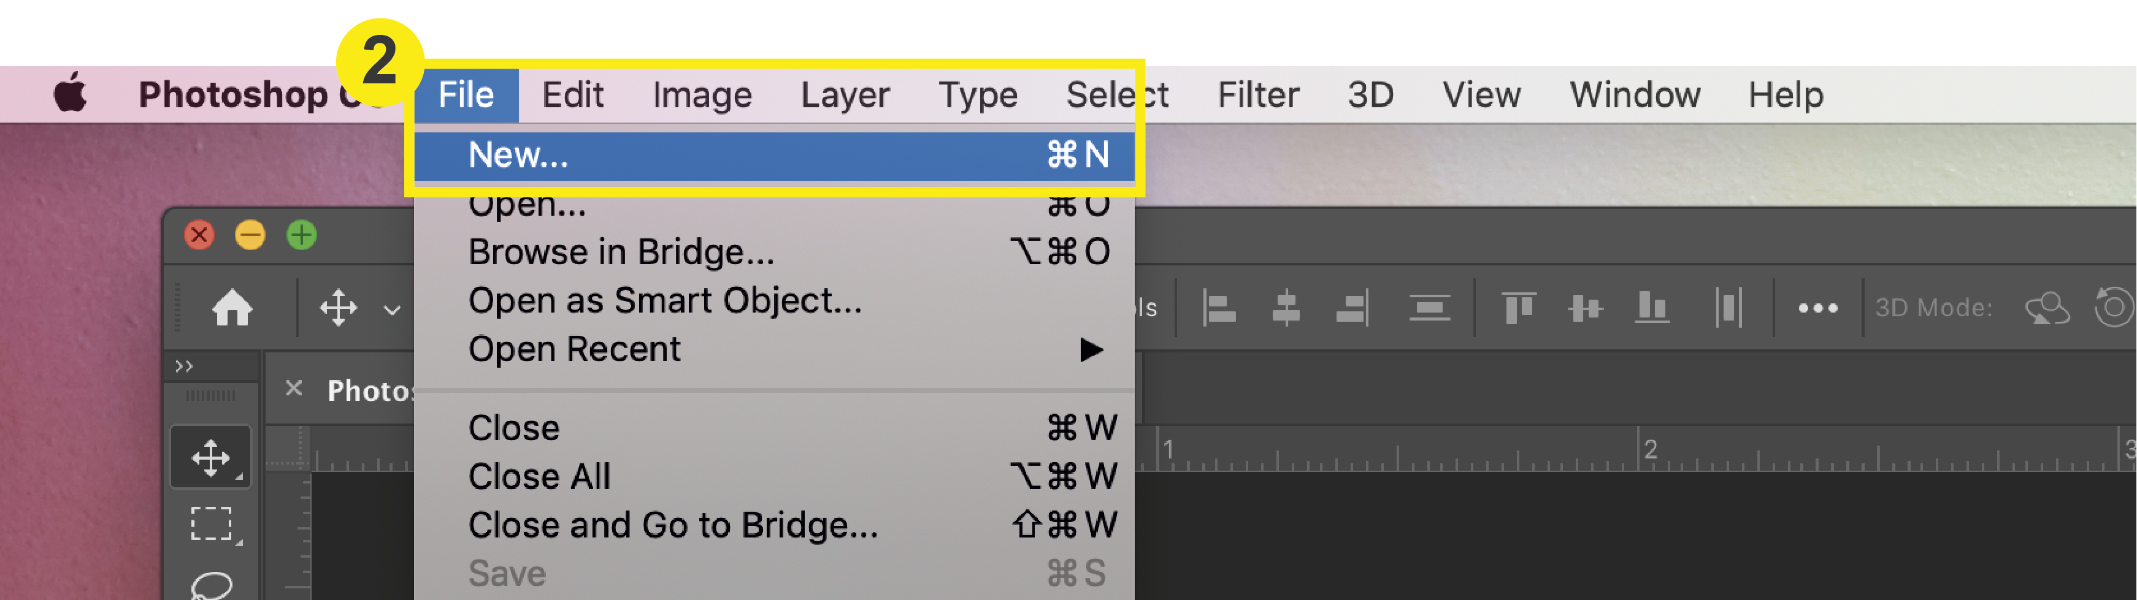The width and height of the screenshot is (2137, 600).
Task: Click the 3D orbit camera icon
Action: tap(2048, 308)
